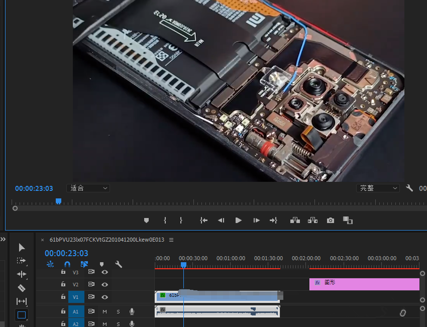Select the Track Select Forward tool
The image size is (427, 327).
coord(21,261)
